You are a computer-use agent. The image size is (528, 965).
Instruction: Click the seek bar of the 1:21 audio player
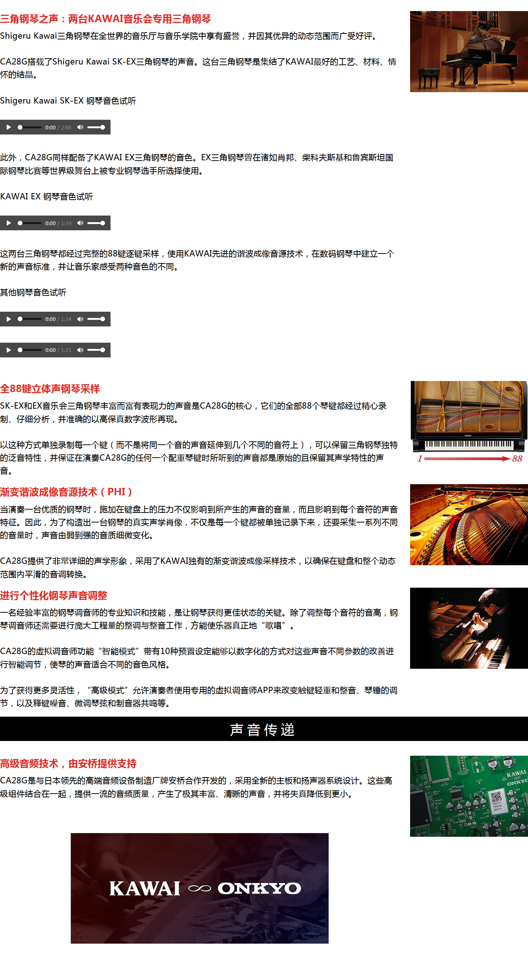30,350
